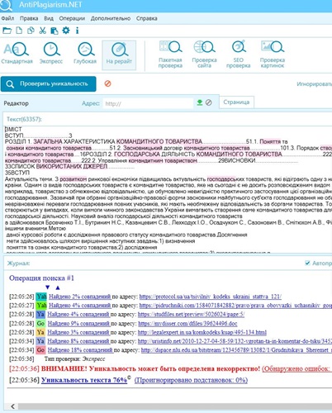Open settings via the gear icon
332x413 pixels.
66,31
